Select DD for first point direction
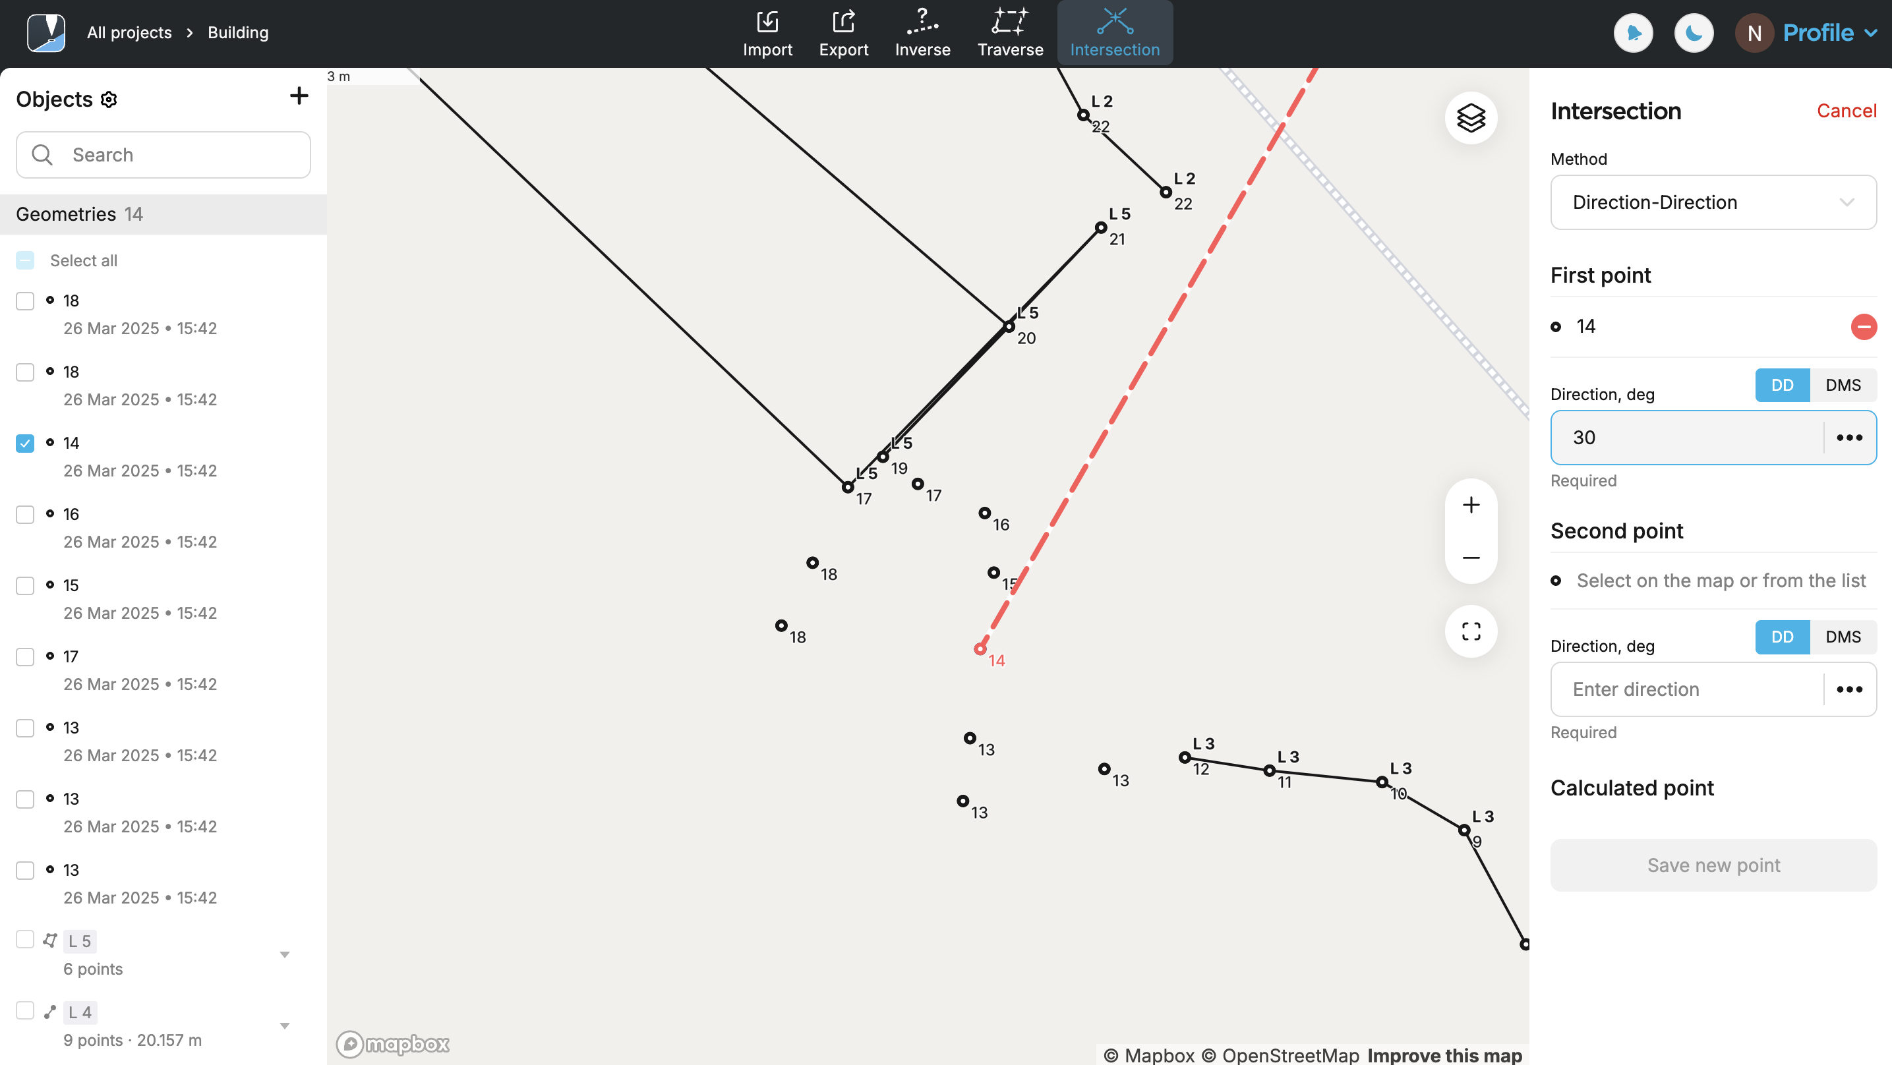Screen dimensions: 1892x1065 (x=1782, y=385)
